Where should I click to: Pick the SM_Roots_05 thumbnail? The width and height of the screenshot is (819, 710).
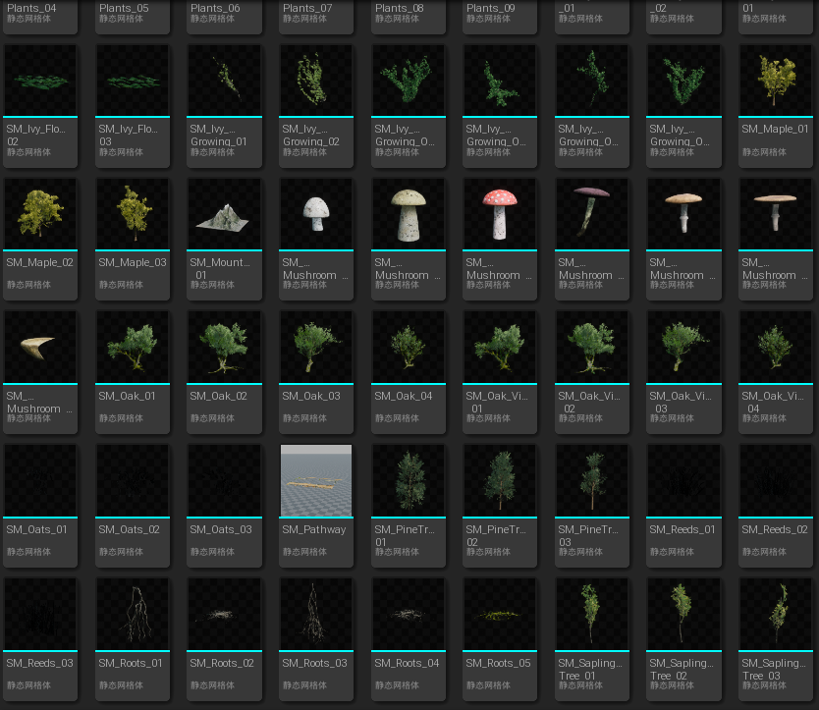tap(500, 615)
